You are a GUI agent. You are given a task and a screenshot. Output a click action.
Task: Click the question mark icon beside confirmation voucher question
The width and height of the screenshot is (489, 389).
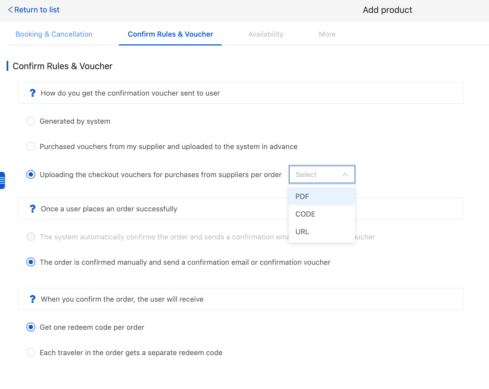pos(32,93)
